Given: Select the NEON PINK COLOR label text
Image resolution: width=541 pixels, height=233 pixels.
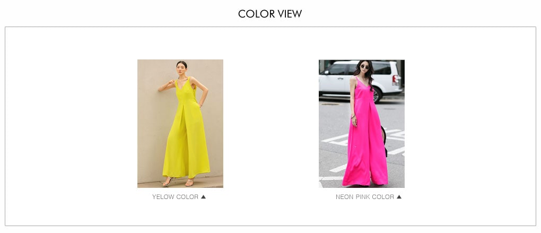Looking at the screenshot, I should [x=365, y=197].
